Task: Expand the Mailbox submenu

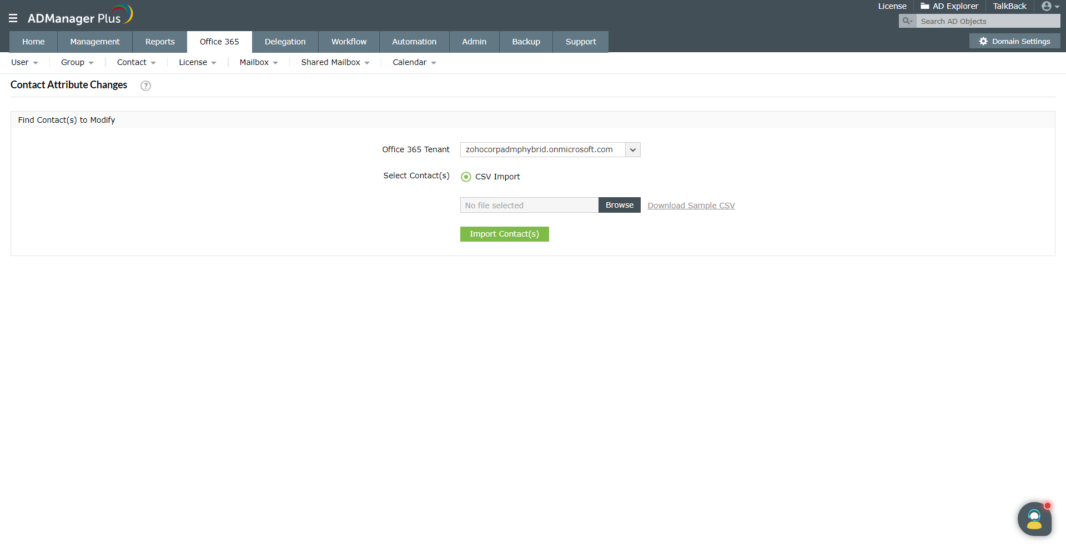Action: [x=259, y=62]
